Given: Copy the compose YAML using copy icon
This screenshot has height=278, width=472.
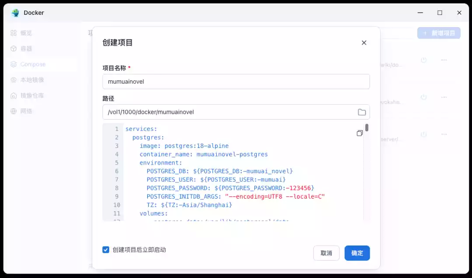Looking at the screenshot, I should (360, 133).
